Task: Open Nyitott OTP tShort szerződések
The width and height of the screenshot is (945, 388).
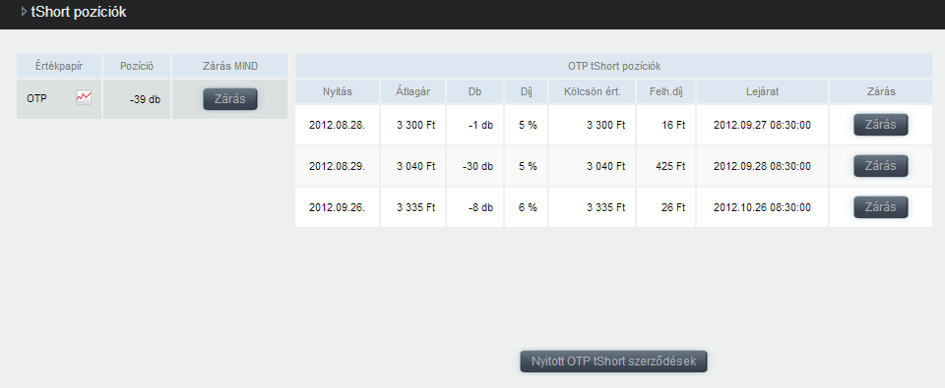Action: coord(613,361)
